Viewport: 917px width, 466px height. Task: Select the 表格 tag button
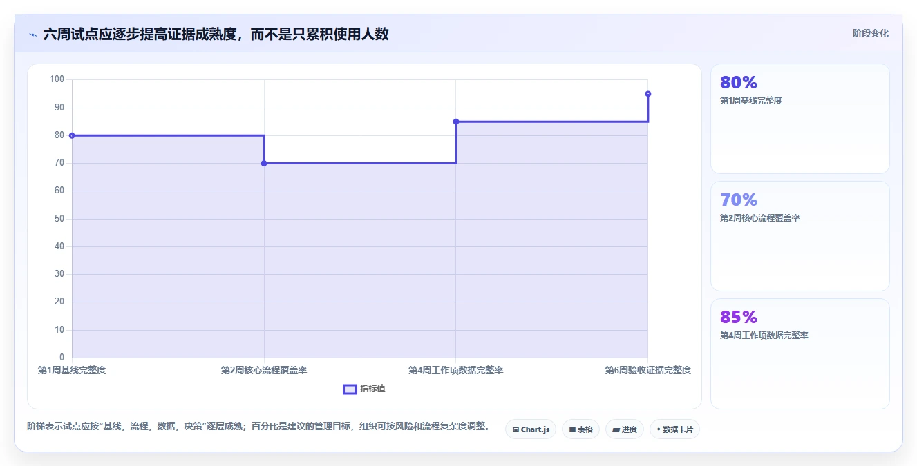click(x=580, y=429)
